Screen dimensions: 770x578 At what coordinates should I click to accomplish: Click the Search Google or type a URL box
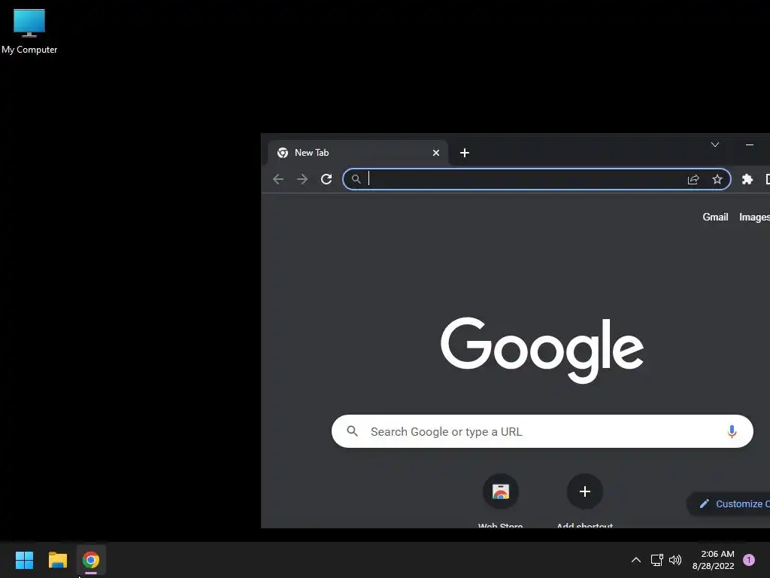[x=542, y=431]
